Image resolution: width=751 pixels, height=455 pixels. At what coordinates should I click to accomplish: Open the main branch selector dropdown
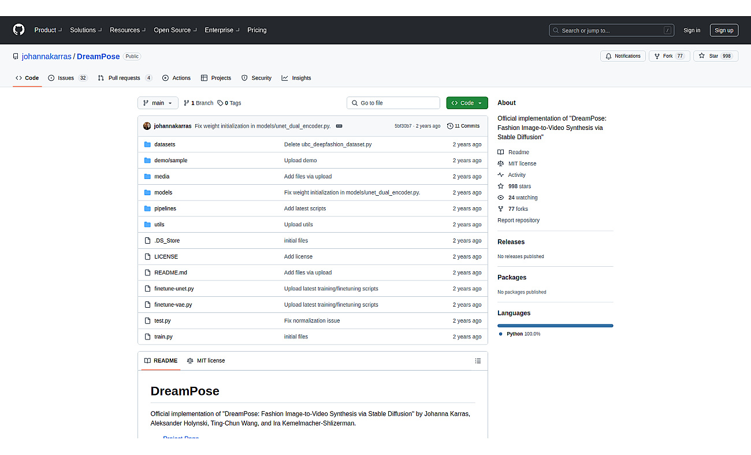[158, 103]
